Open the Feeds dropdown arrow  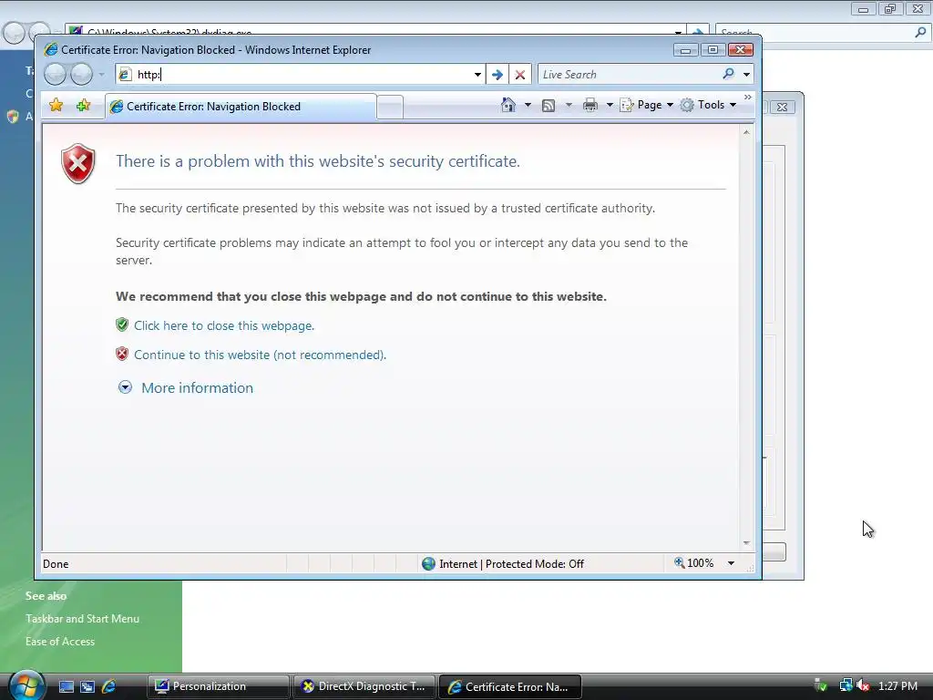[x=569, y=106]
